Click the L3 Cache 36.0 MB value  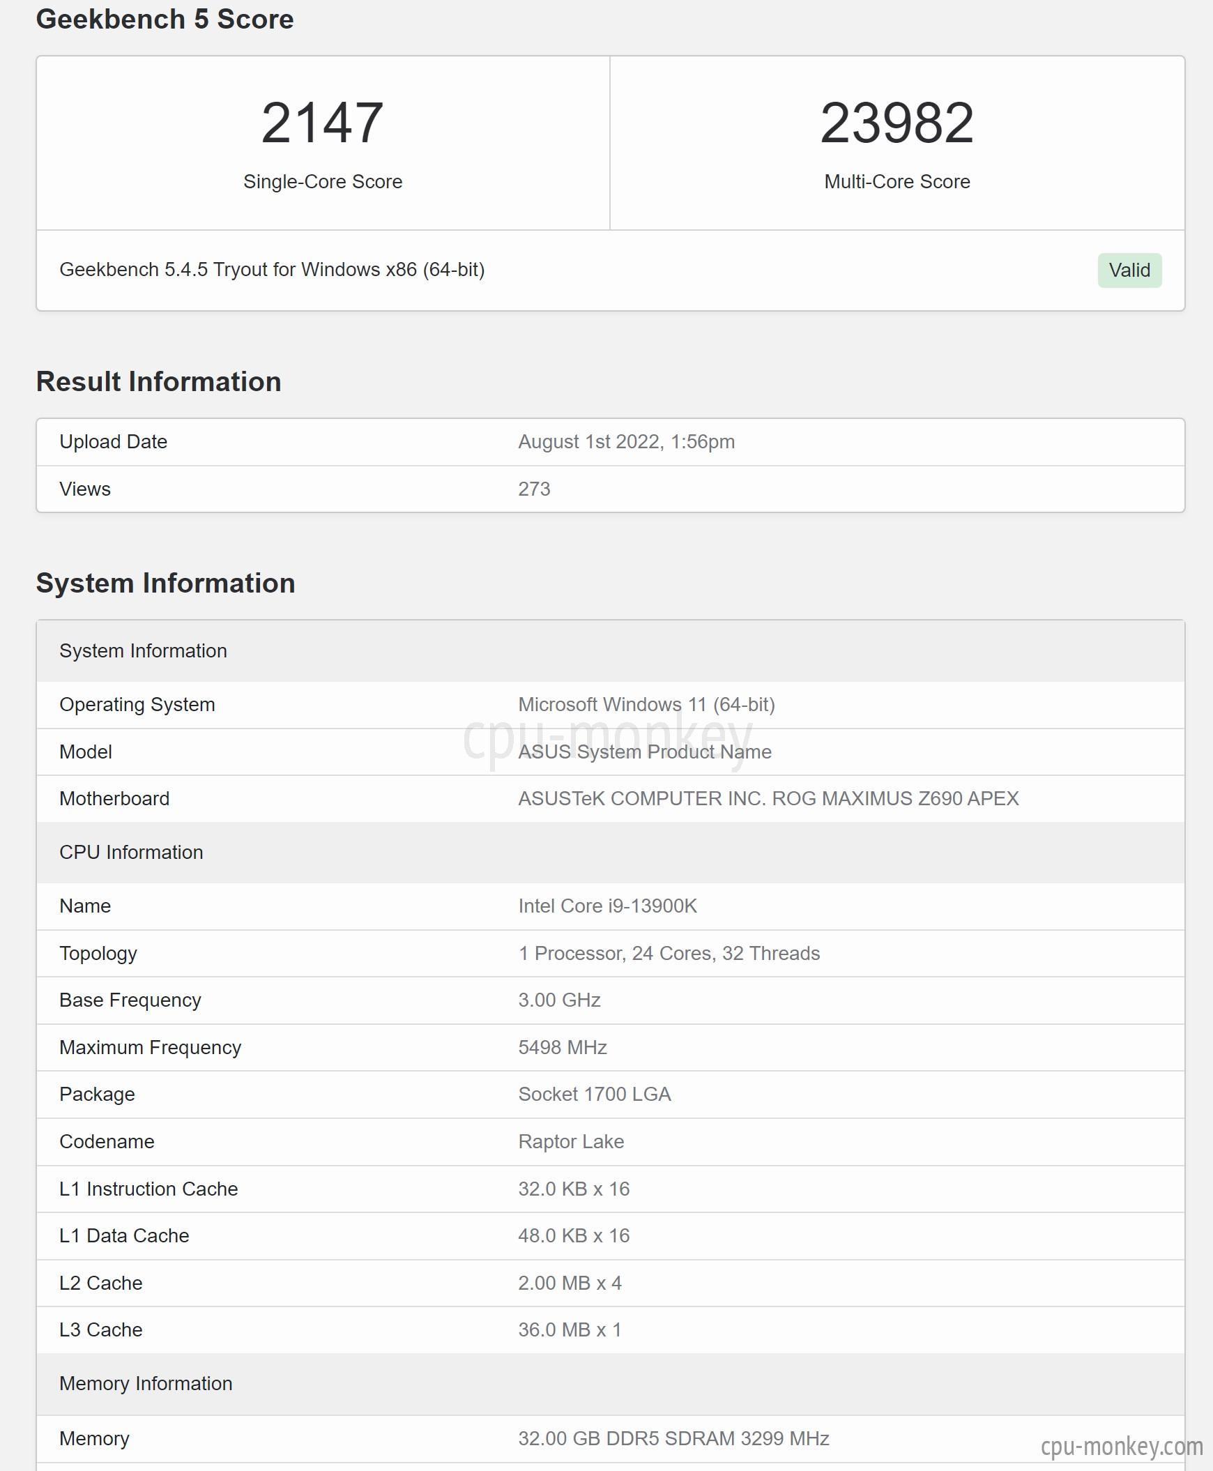(x=570, y=1330)
